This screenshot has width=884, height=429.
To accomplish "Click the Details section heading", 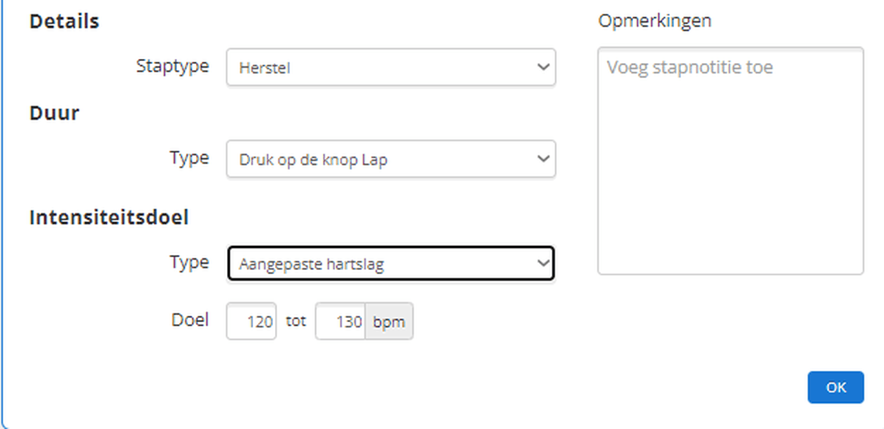I will point(64,21).
